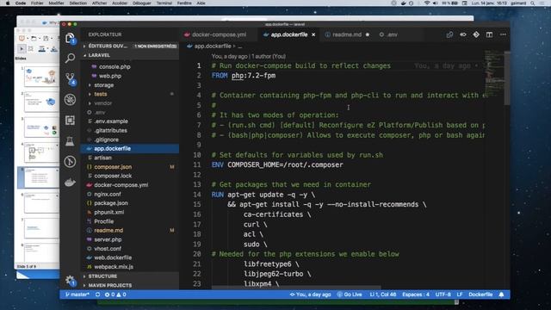Open .gitattributes file
The width and height of the screenshot is (551, 310).
click(111, 130)
